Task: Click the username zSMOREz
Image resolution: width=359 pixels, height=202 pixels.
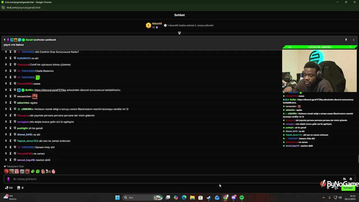Action: tap(27, 109)
